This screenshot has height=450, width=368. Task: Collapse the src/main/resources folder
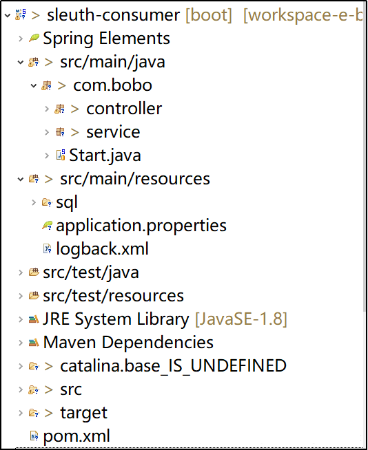21,179
